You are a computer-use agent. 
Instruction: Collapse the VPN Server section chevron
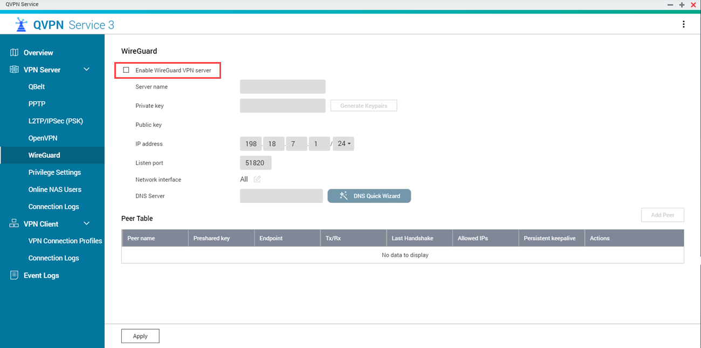[86, 70]
